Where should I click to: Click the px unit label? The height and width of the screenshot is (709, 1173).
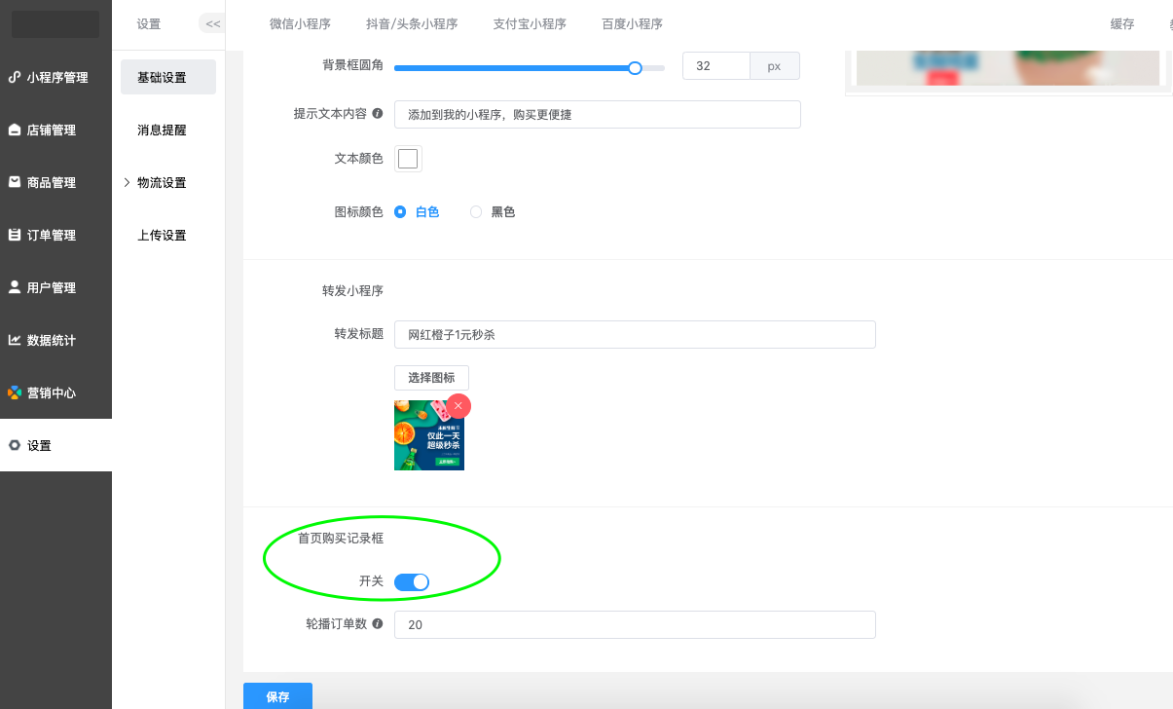774,66
